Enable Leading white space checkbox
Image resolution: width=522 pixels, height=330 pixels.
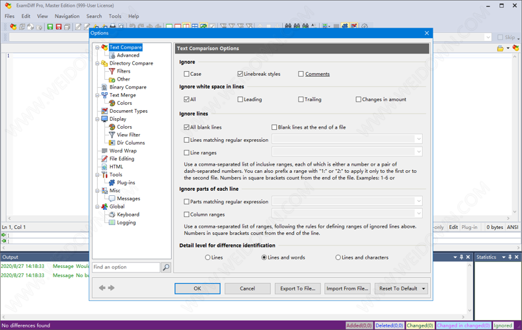[240, 99]
